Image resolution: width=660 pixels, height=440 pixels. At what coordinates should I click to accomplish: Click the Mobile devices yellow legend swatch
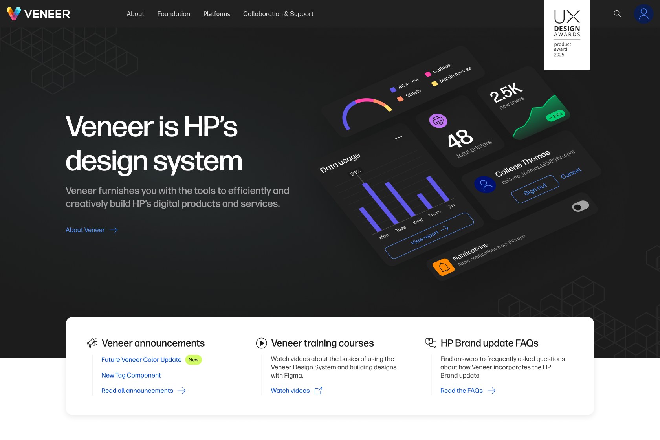(x=434, y=83)
